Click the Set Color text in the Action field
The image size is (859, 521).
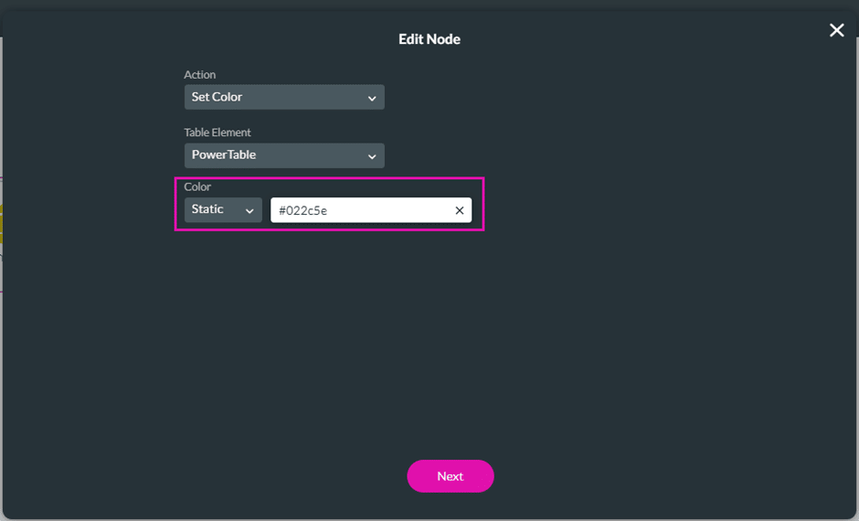[x=217, y=97]
